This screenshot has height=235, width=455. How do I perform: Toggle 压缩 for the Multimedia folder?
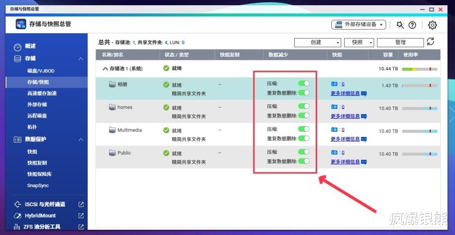(x=303, y=129)
